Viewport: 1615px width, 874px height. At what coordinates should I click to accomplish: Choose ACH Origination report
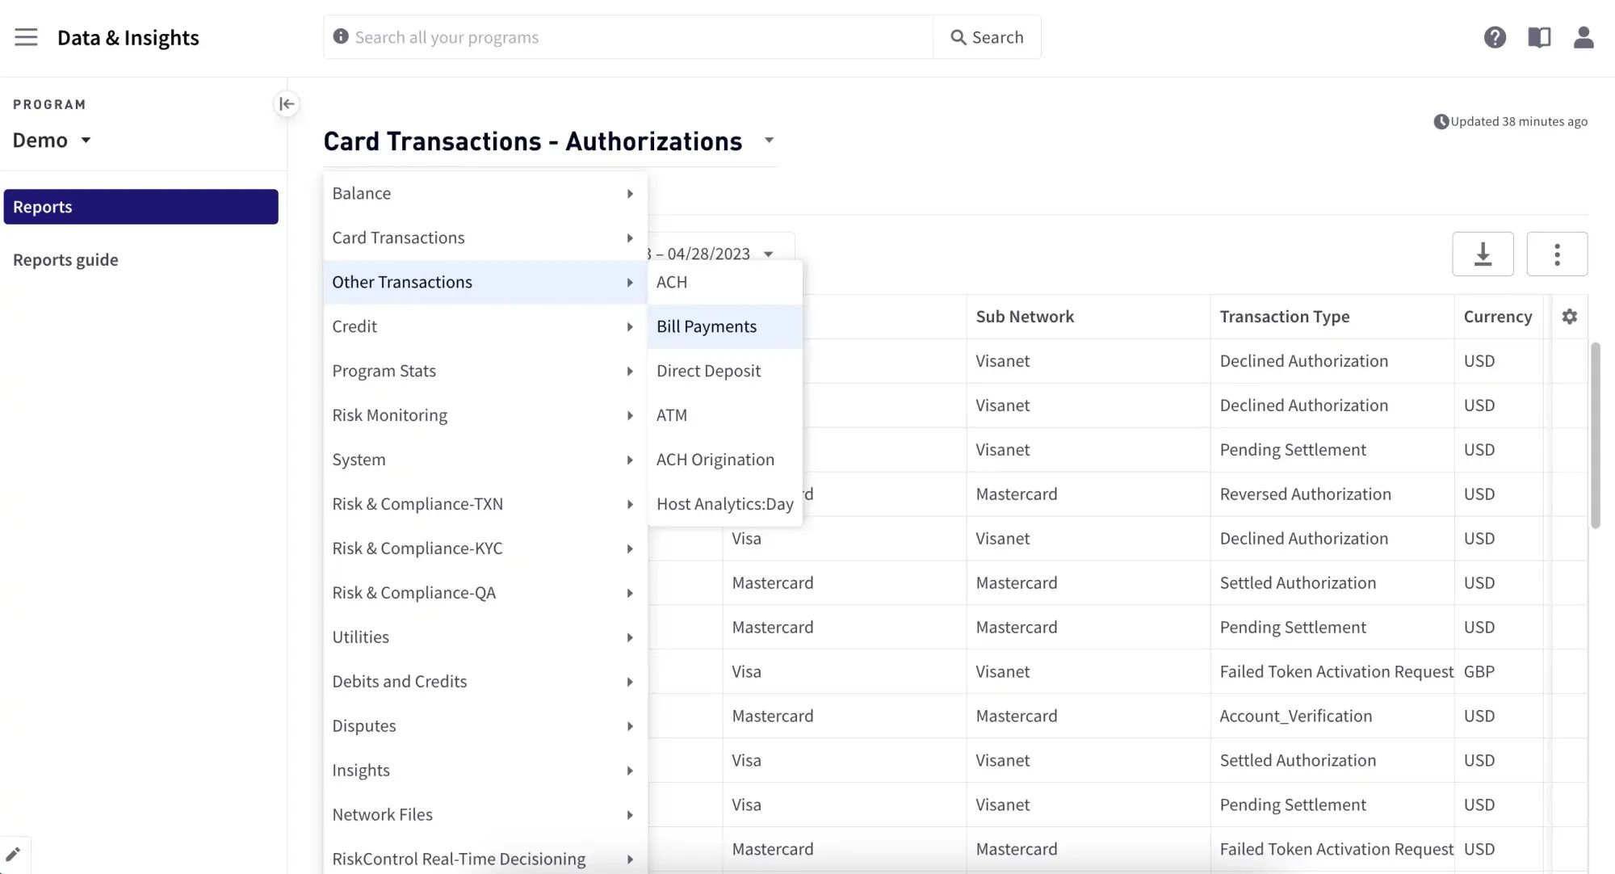[715, 460]
